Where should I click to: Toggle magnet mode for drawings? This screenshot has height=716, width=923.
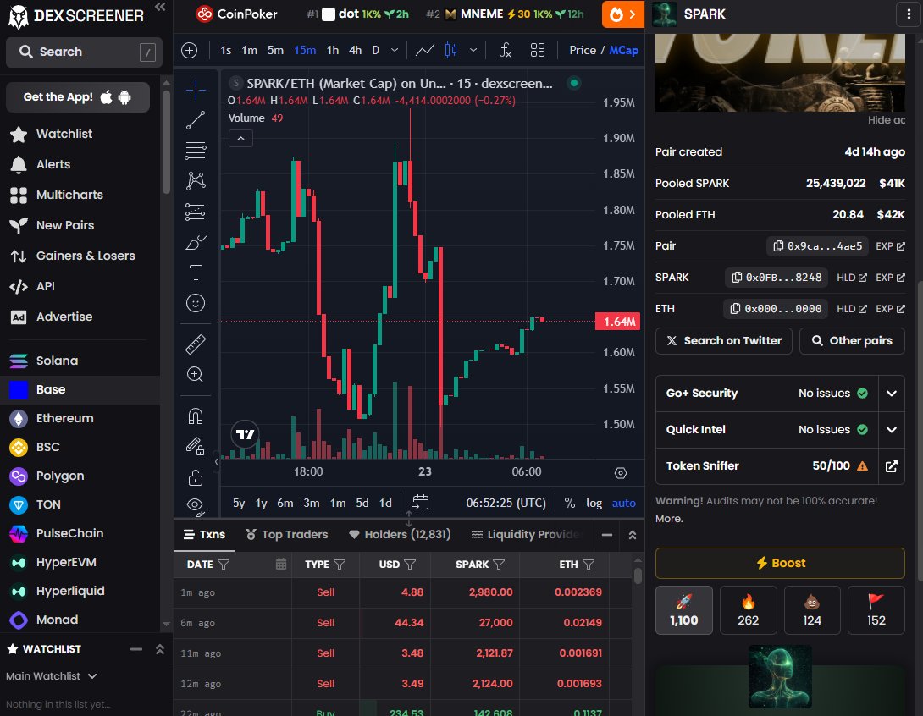pos(196,416)
